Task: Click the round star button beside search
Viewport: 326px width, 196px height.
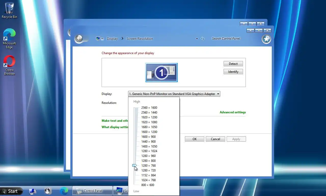Action: (266, 39)
